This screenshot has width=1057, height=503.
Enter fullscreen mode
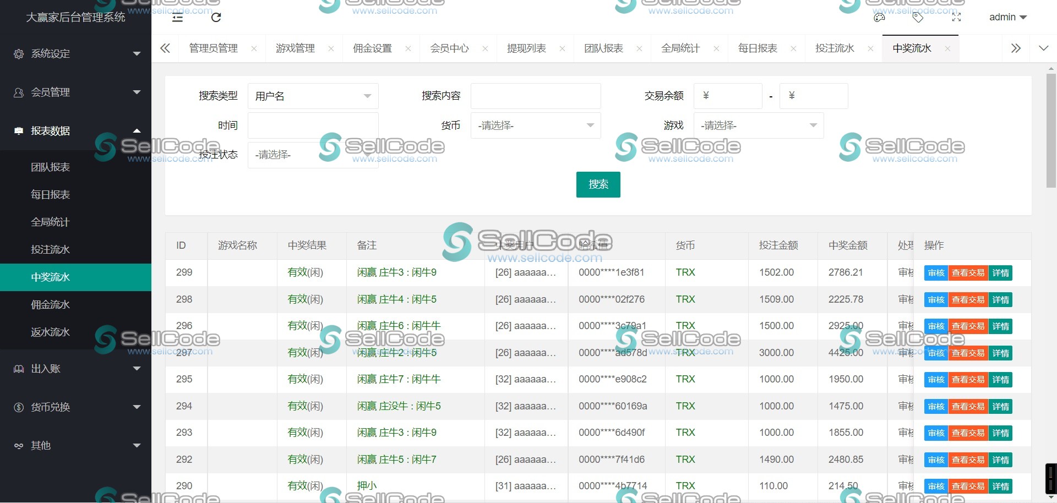coord(956,18)
